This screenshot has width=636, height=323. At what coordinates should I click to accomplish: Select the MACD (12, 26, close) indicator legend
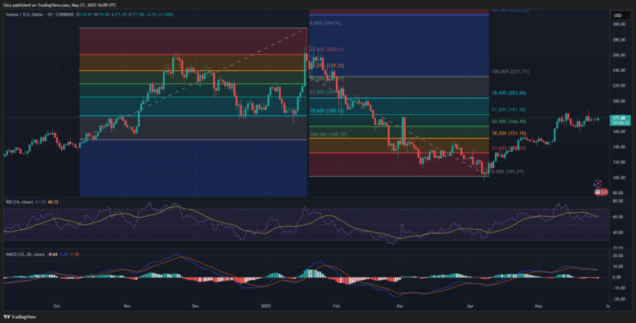click(x=25, y=254)
